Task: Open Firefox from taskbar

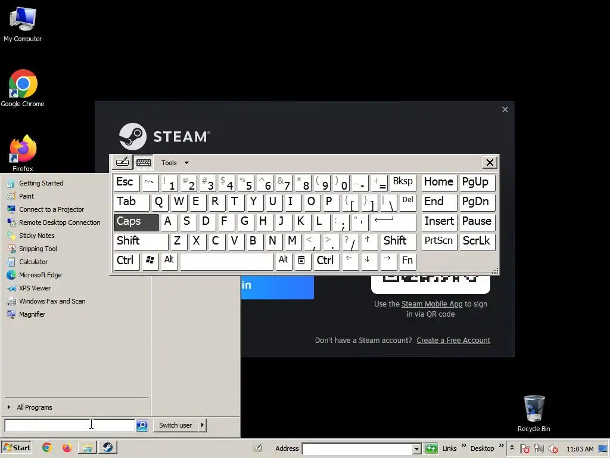Action: point(67,448)
